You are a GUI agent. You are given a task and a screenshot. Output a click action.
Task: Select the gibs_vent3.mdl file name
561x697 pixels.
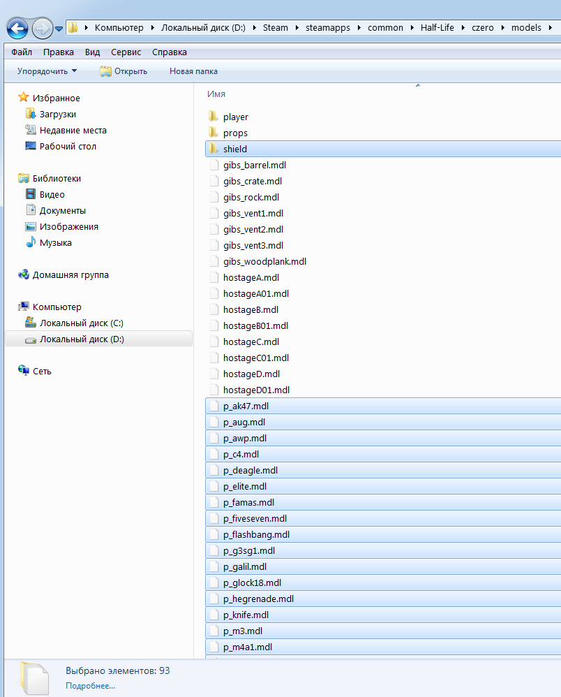pyautogui.click(x=253, y=245)
